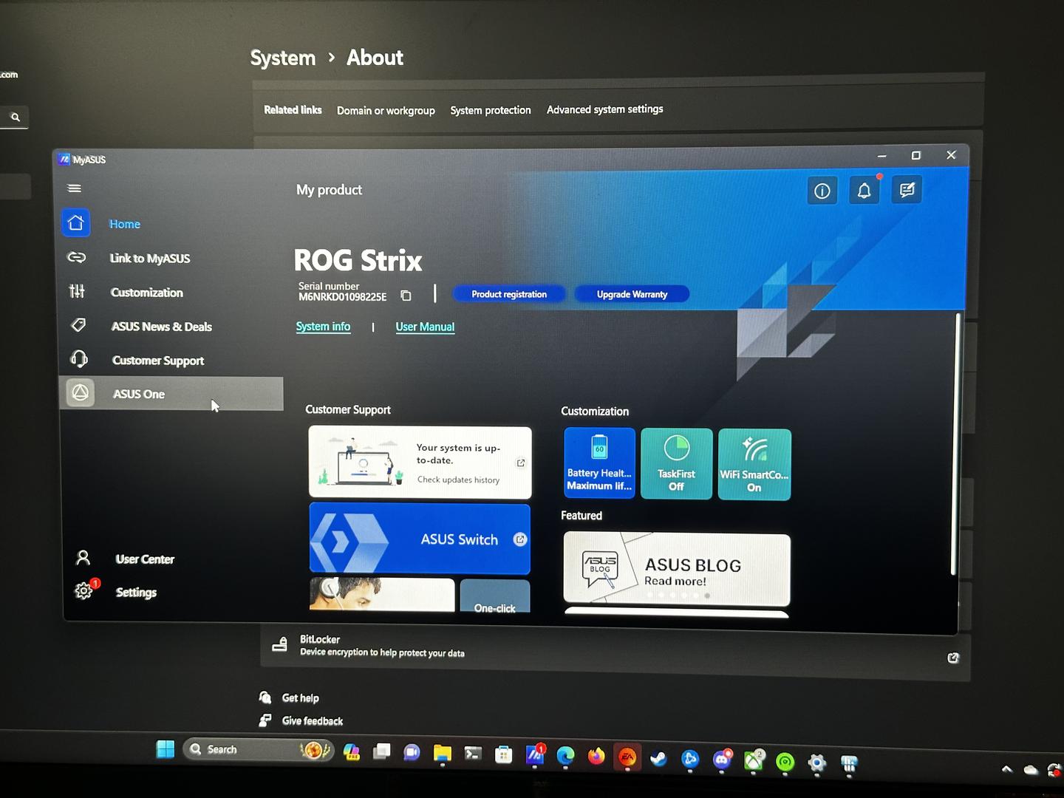
Task: Open the Windows Start menu
Action: [166, 749]
